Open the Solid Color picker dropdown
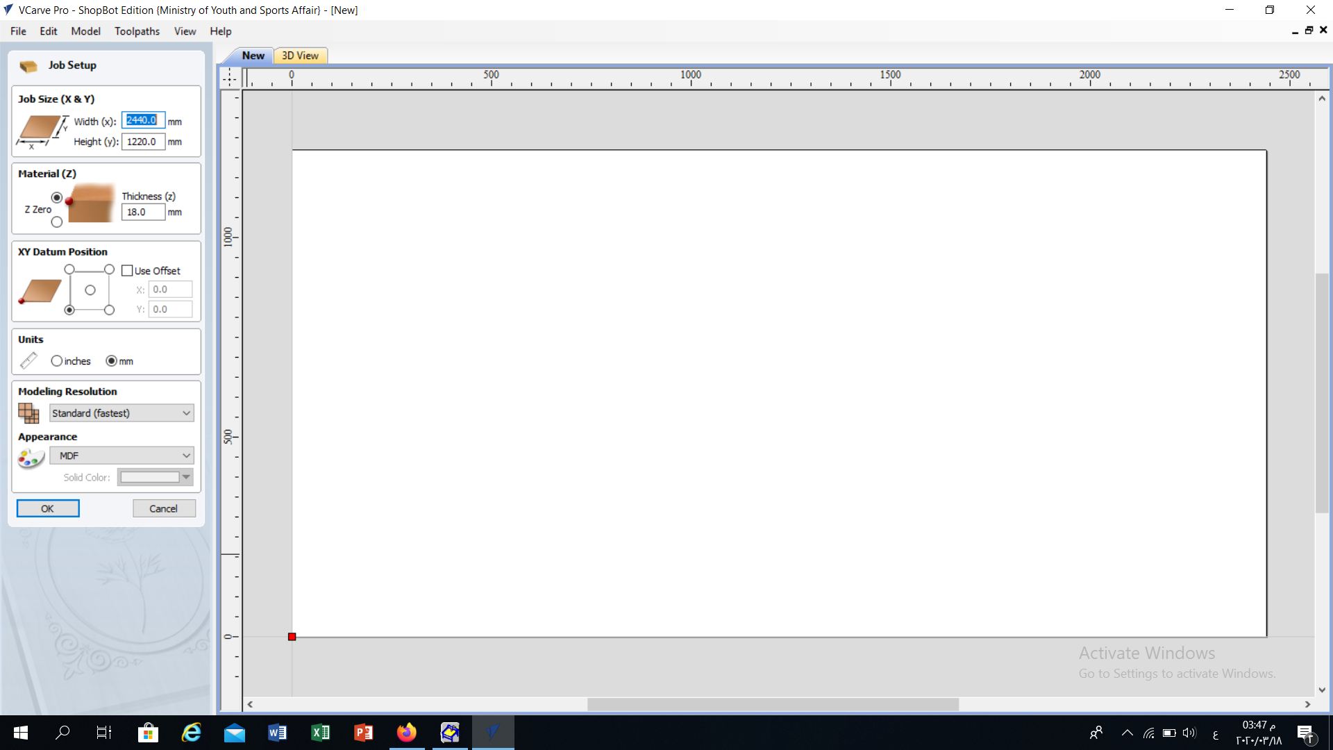The image size is (1333, 750). tap(185, 477)
